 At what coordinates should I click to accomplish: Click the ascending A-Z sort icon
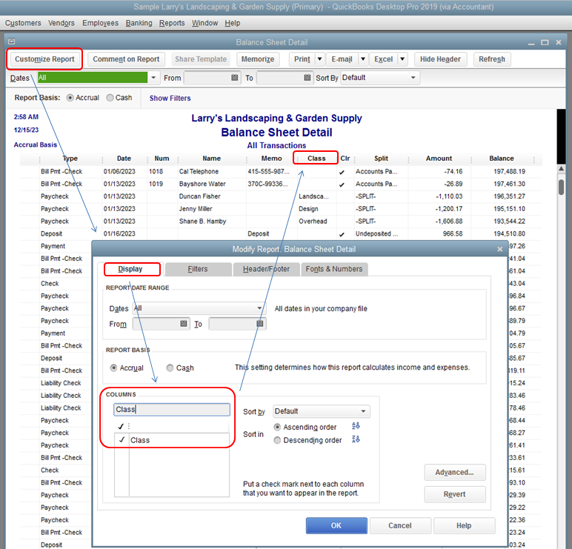(356, 426)
